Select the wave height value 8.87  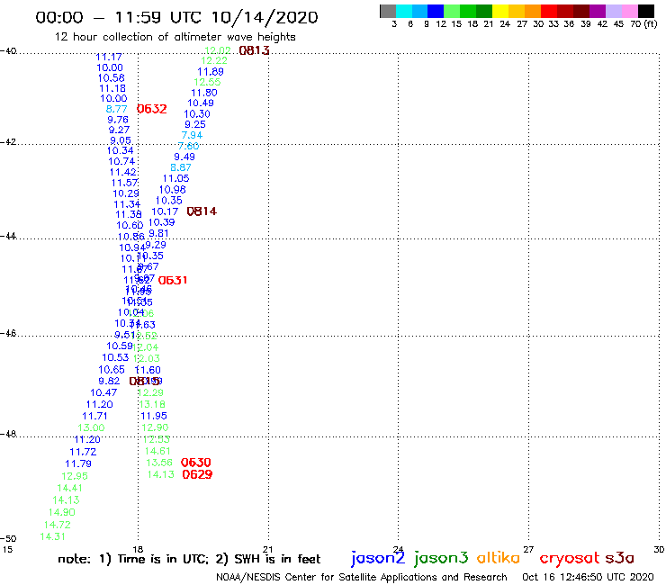click(181, 167)
